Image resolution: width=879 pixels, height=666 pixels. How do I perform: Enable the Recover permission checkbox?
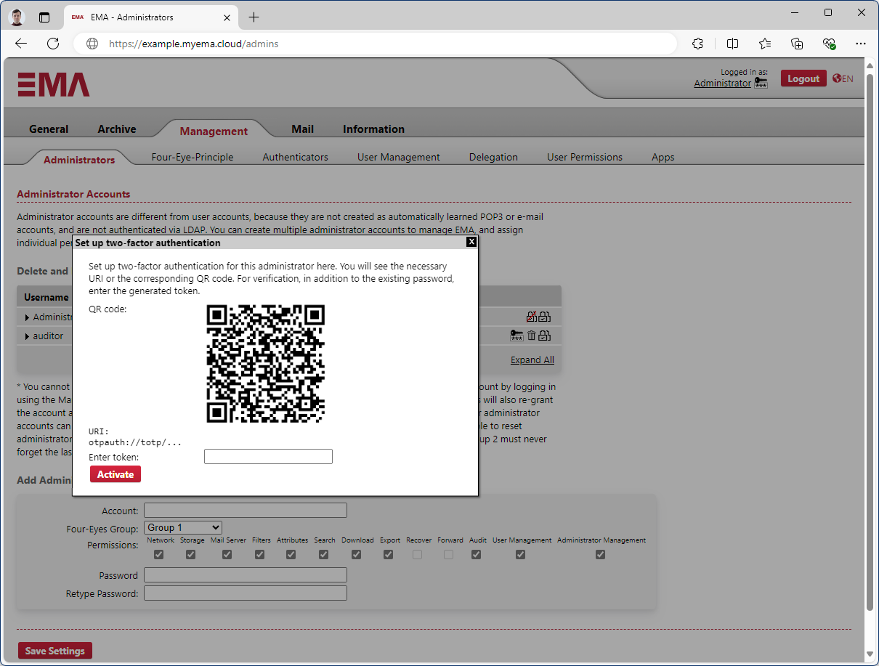[417, 555]
